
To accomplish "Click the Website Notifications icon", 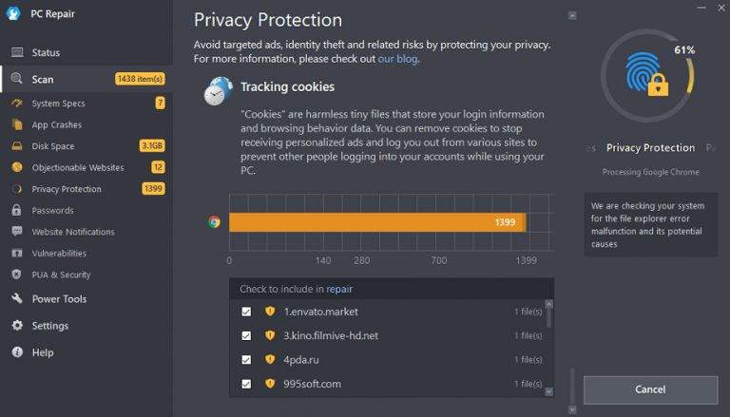I will pos(16,232).
